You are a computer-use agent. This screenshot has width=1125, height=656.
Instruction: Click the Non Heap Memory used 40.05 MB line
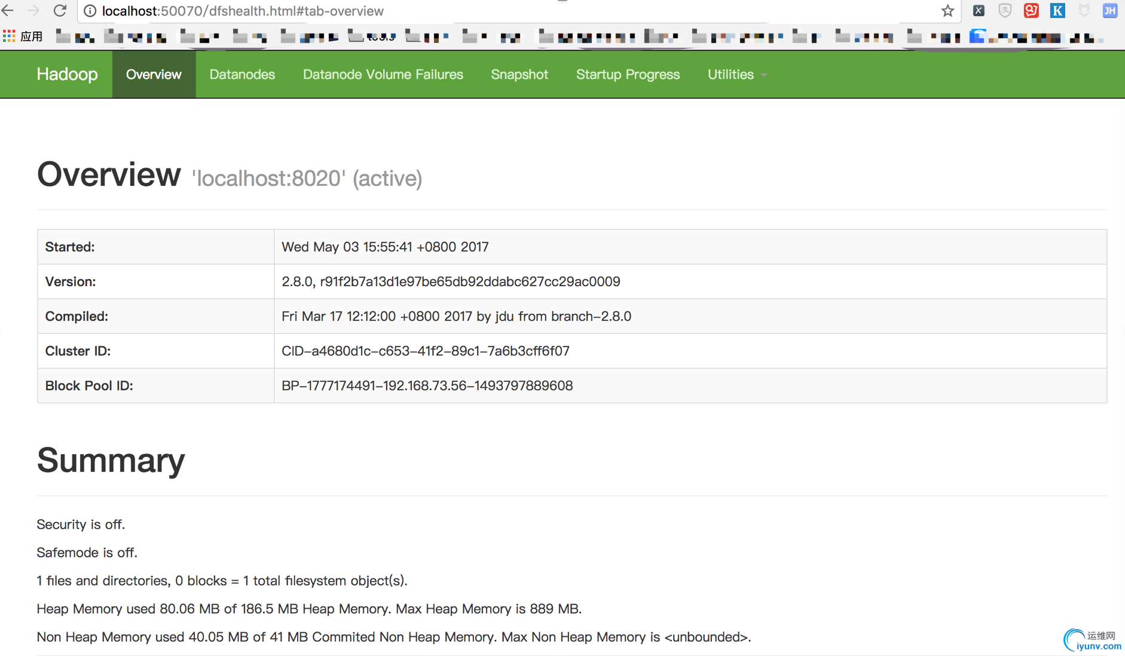[394, 636]
